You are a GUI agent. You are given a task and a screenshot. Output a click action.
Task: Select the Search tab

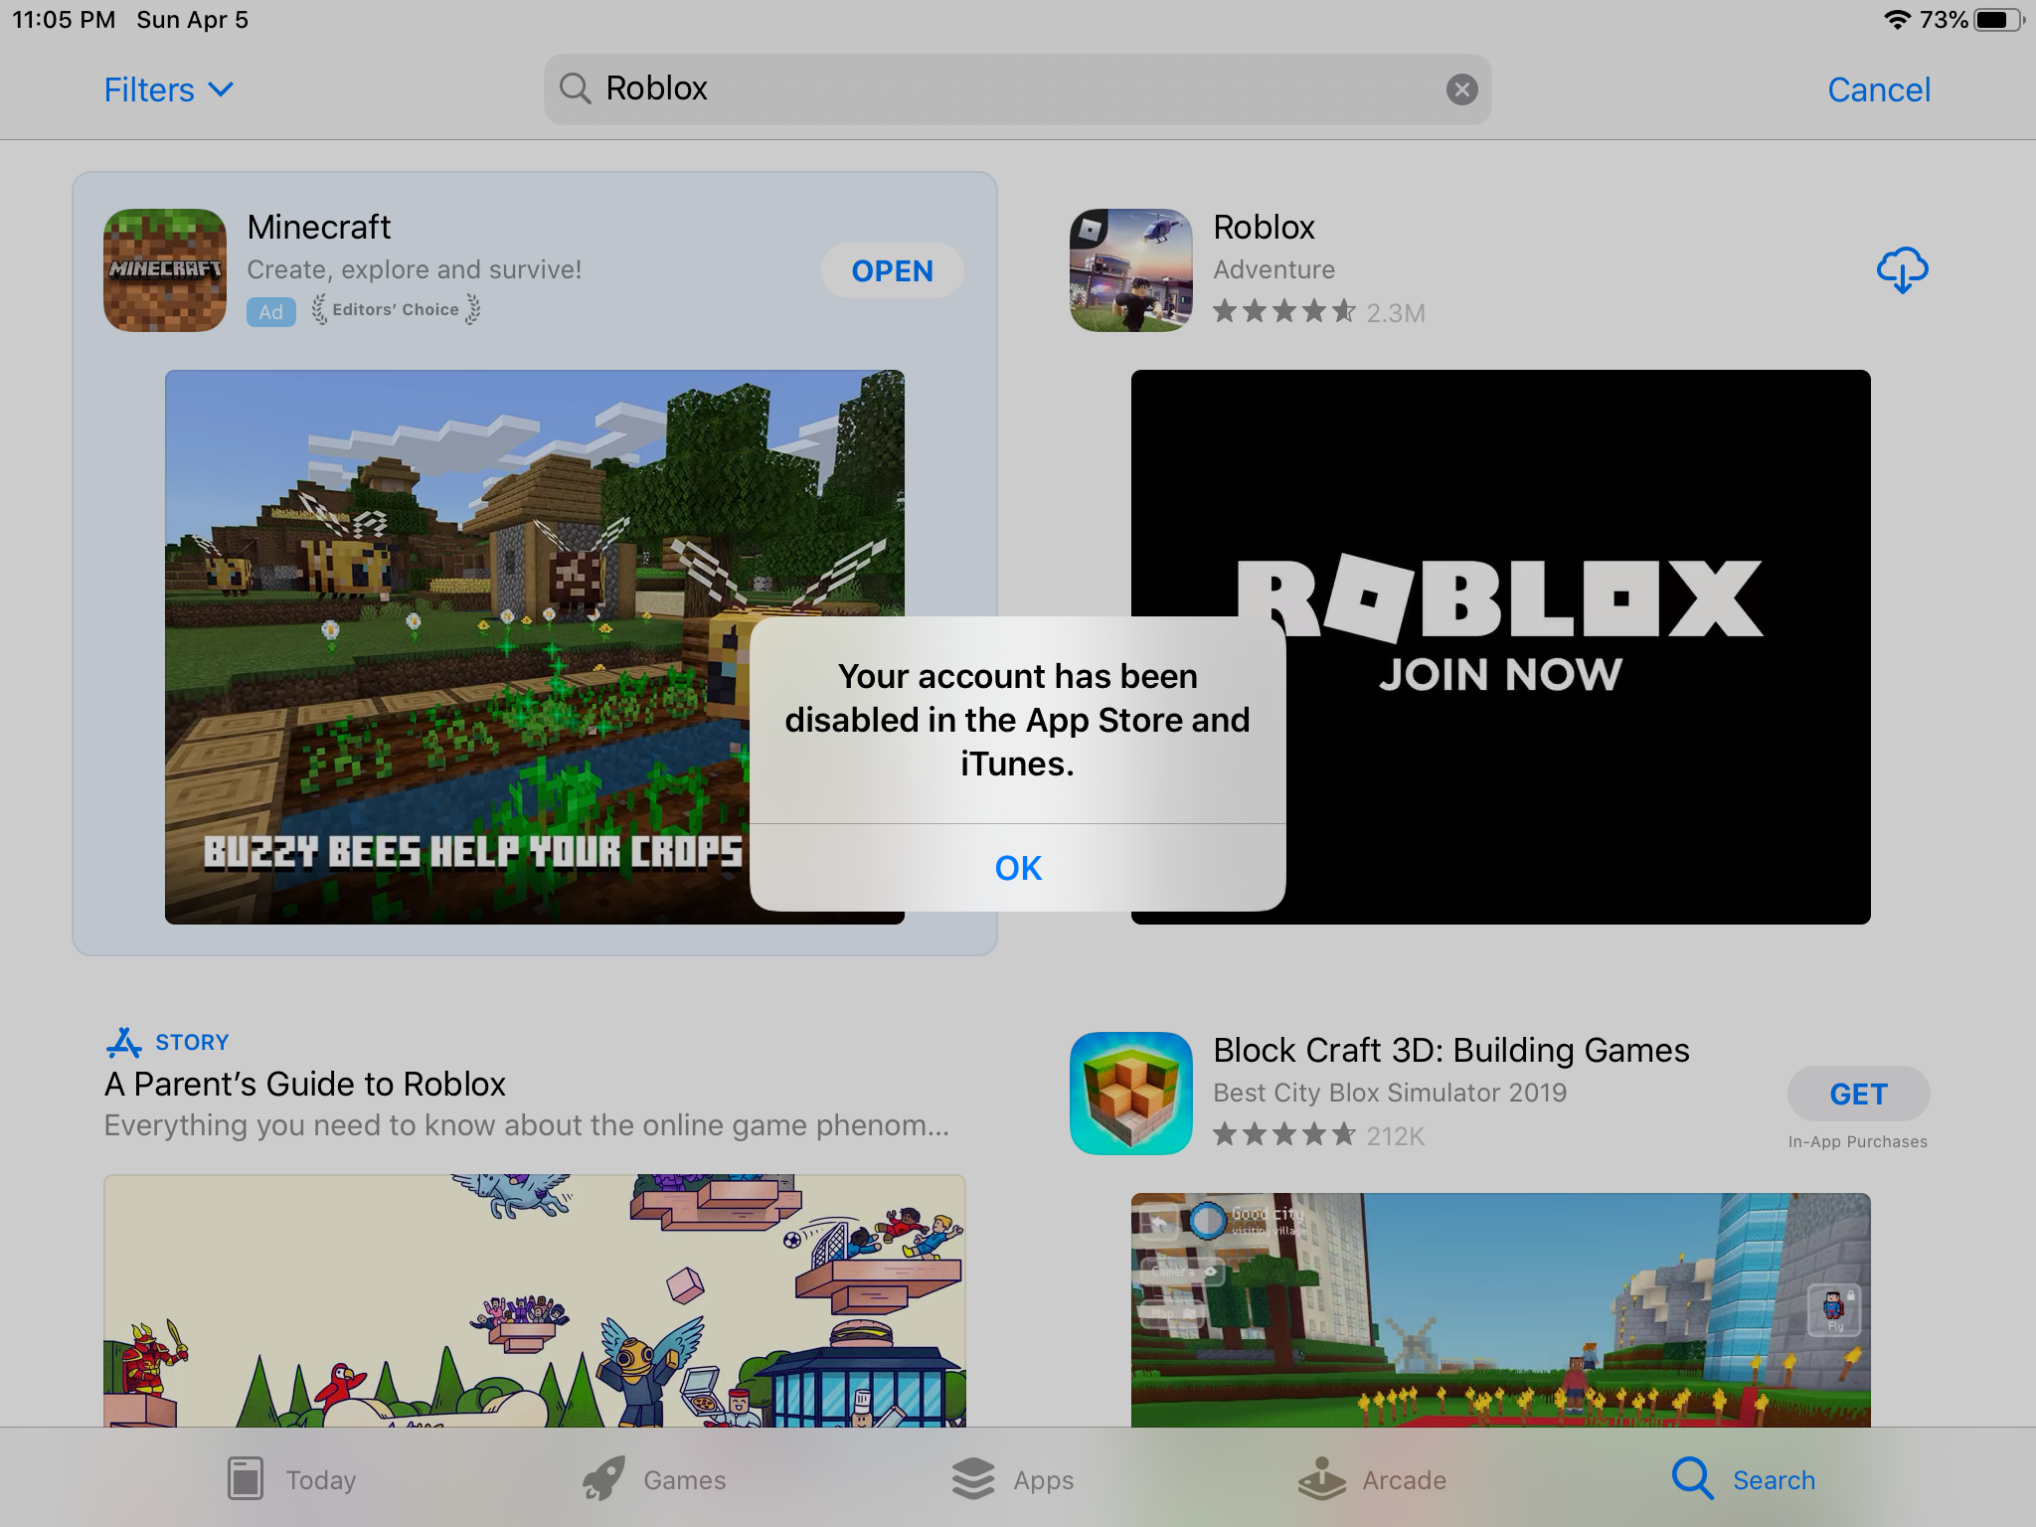[1744, 1479]
